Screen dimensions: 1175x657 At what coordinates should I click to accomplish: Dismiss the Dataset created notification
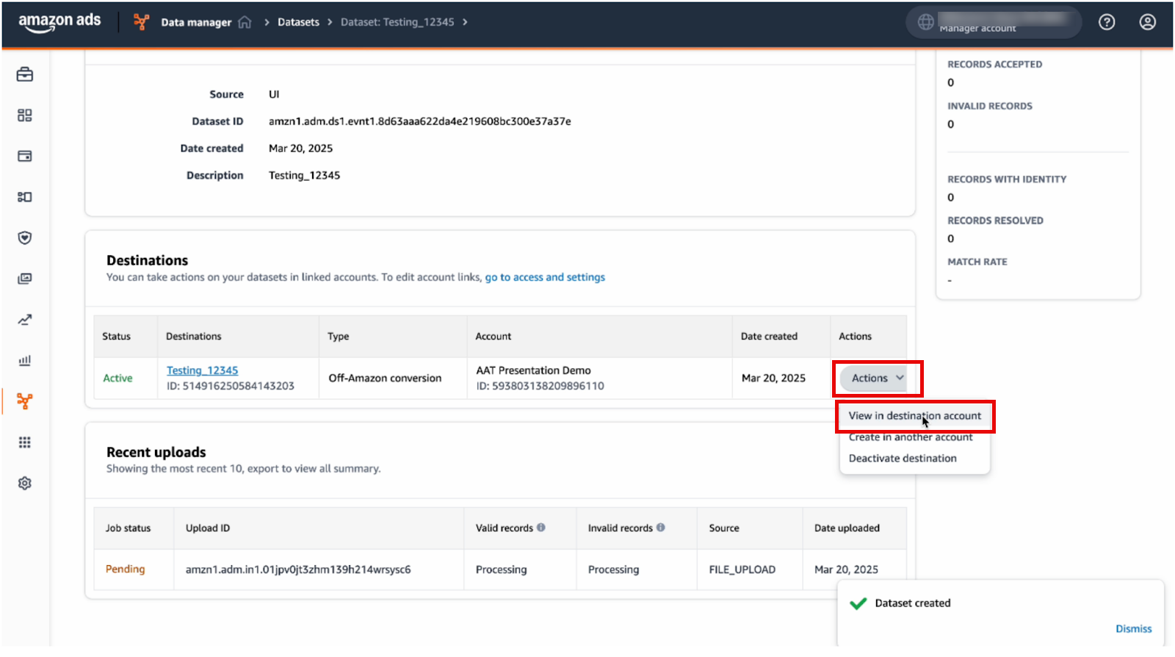pos(1133,629)
